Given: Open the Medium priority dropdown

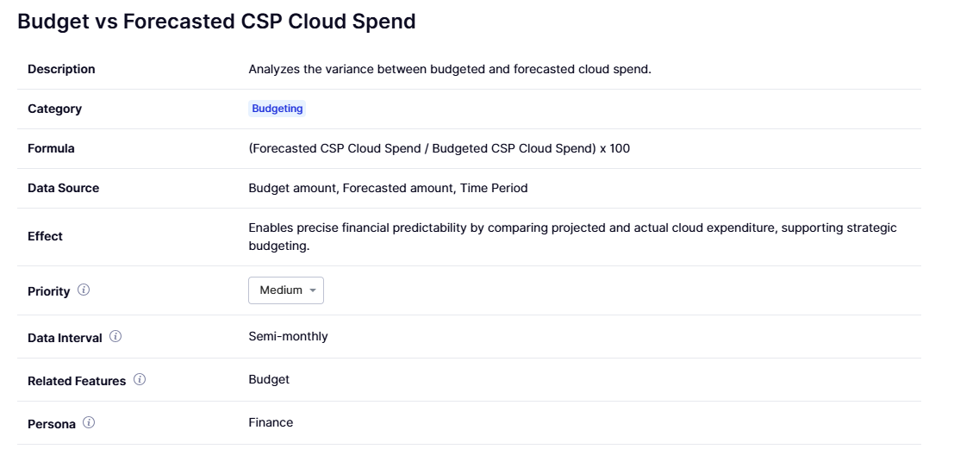Looking at the screenshot, I should [x=286, y=290].
